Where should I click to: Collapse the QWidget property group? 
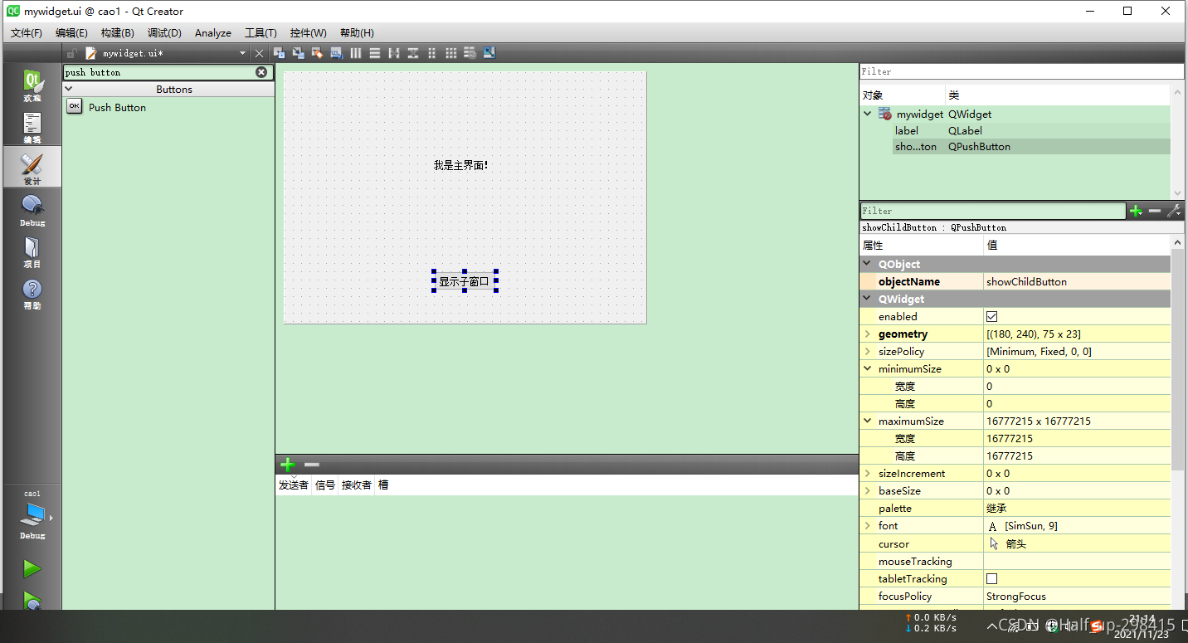click(868, 299)
